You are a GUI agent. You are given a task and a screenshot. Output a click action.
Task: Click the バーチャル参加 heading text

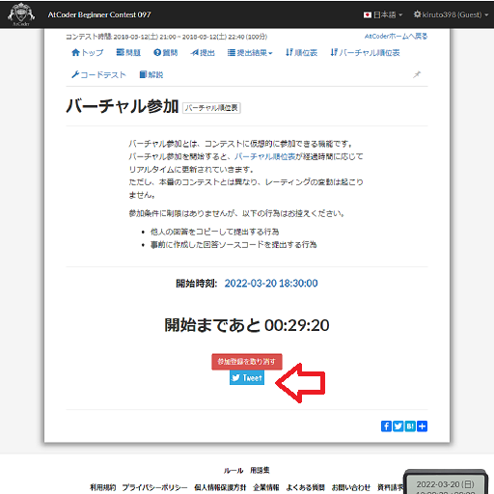tap(123, 106)
